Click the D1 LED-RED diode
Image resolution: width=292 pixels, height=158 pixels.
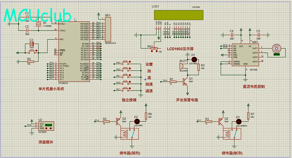pos(194,59)
